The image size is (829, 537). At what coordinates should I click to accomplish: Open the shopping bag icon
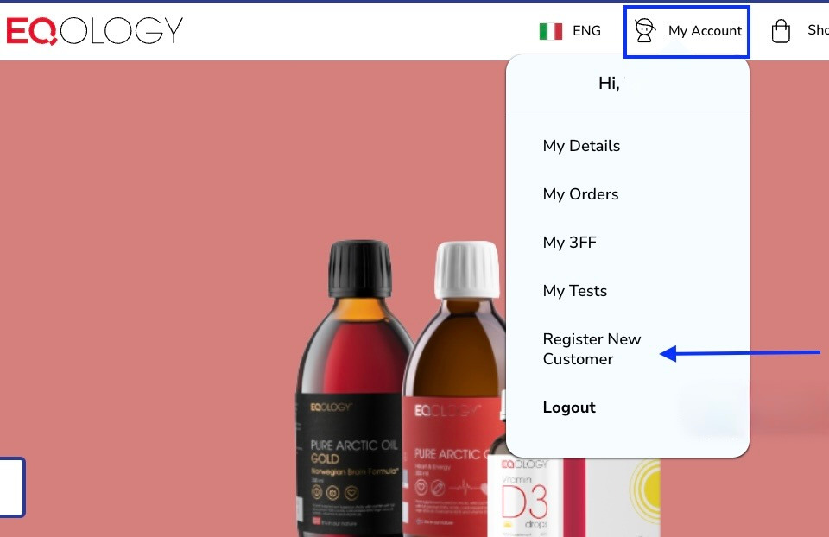coord(781,31)
